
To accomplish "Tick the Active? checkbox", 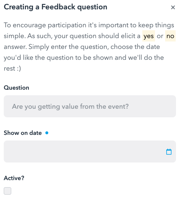I will coord(7,191).
